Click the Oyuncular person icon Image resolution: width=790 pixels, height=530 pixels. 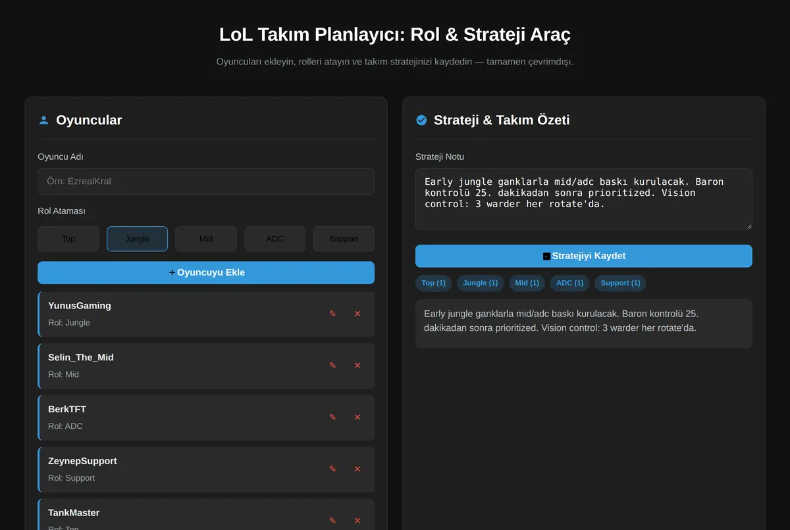tap(43, 120)
